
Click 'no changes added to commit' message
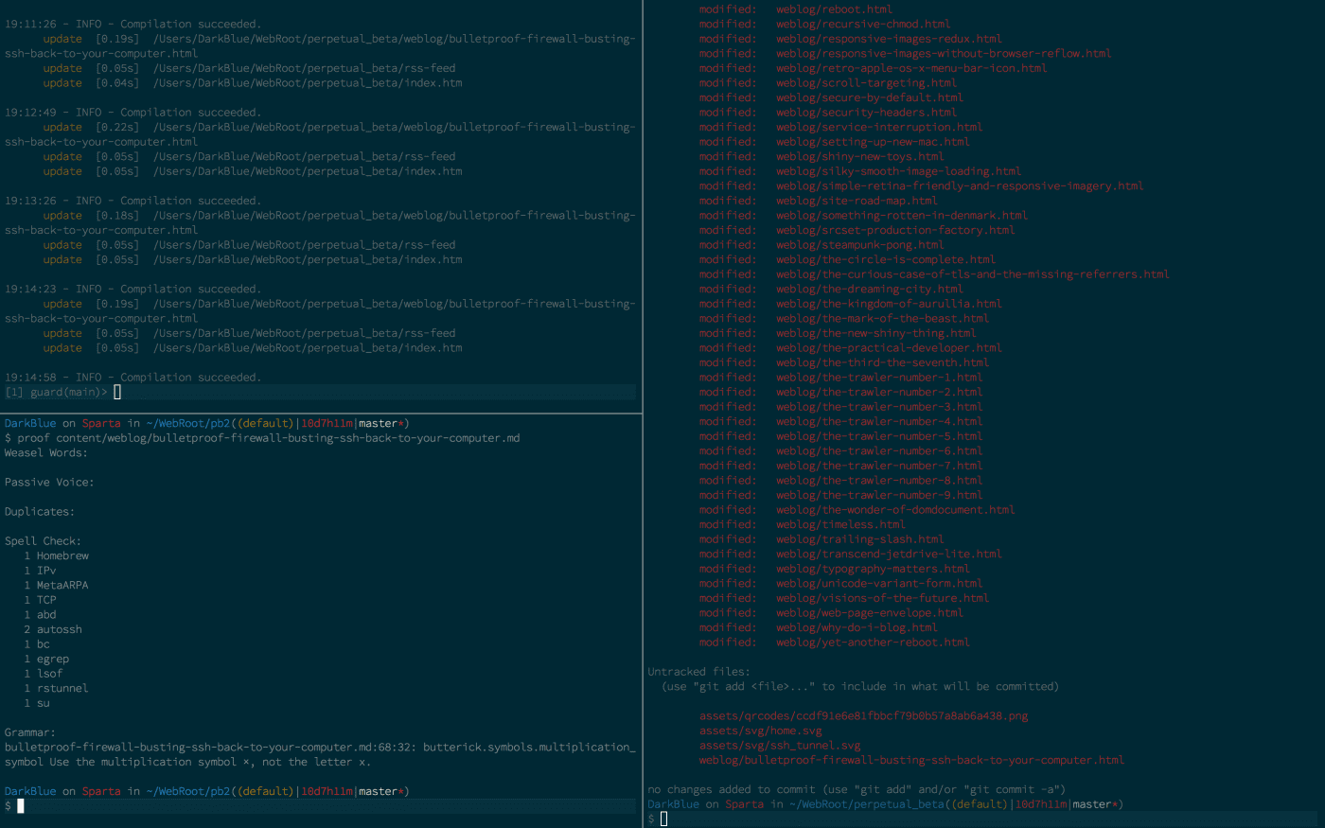pos(857,789)
